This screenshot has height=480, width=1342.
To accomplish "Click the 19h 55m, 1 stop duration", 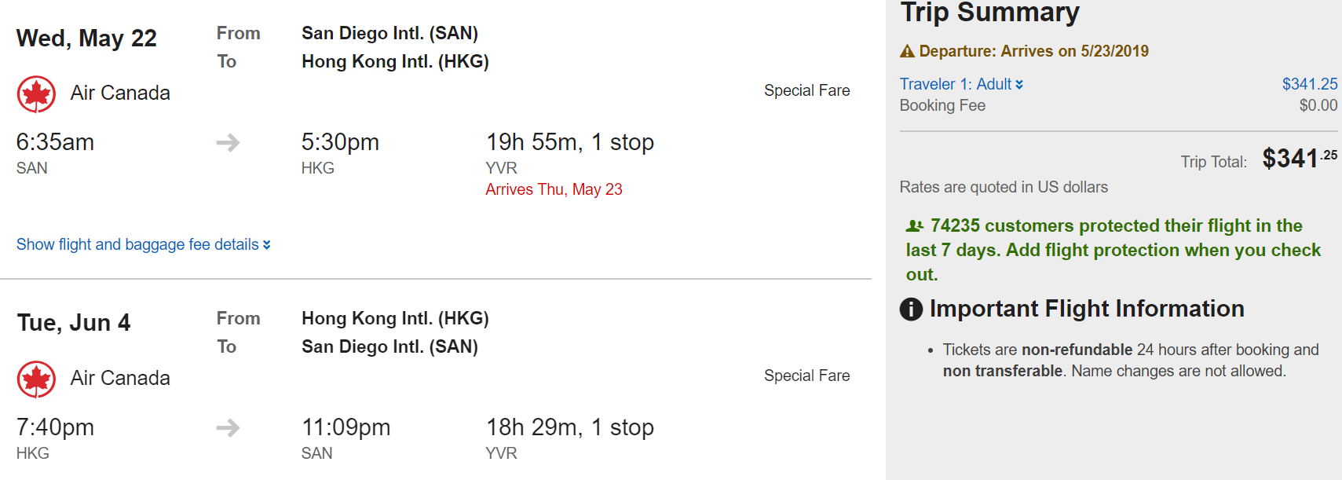I will [569, 142].
